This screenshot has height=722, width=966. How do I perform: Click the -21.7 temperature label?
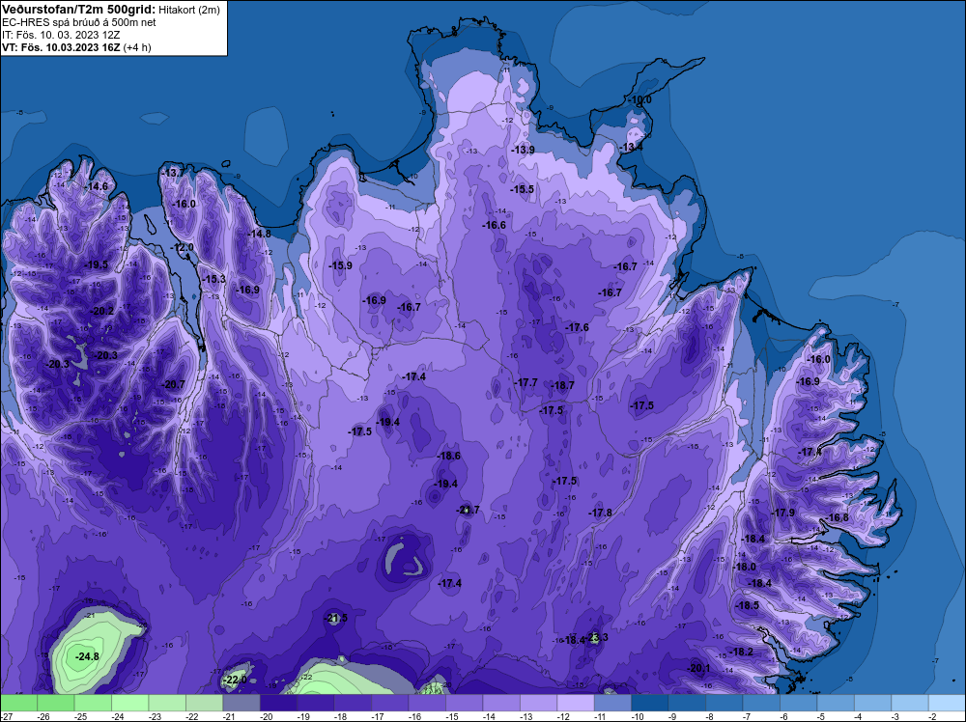(468, 510)
